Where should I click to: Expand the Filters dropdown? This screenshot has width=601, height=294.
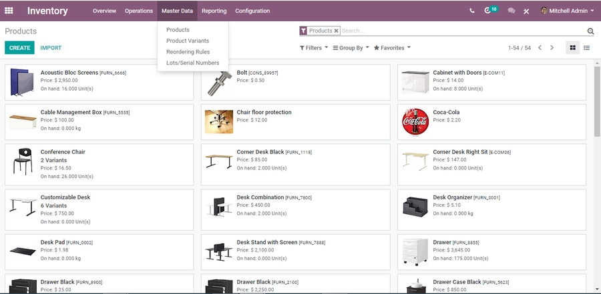(314, 48)
